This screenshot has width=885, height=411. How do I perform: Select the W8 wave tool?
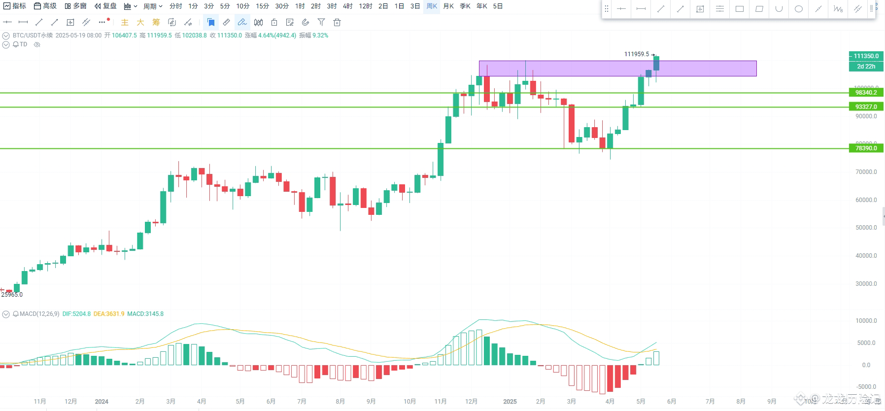click(838, 9)
